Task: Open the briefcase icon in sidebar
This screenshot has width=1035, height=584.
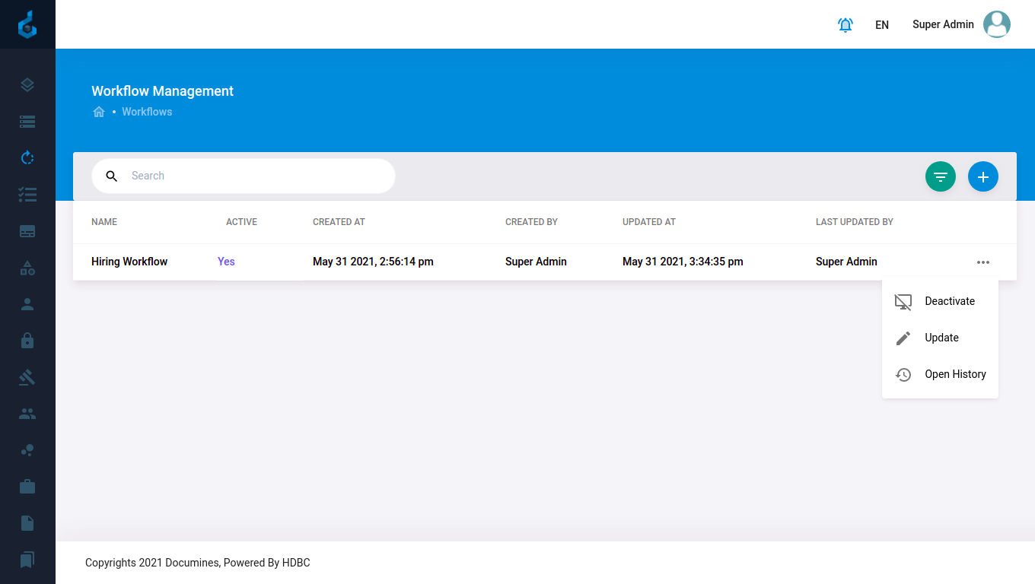Action: click(27, 487)
